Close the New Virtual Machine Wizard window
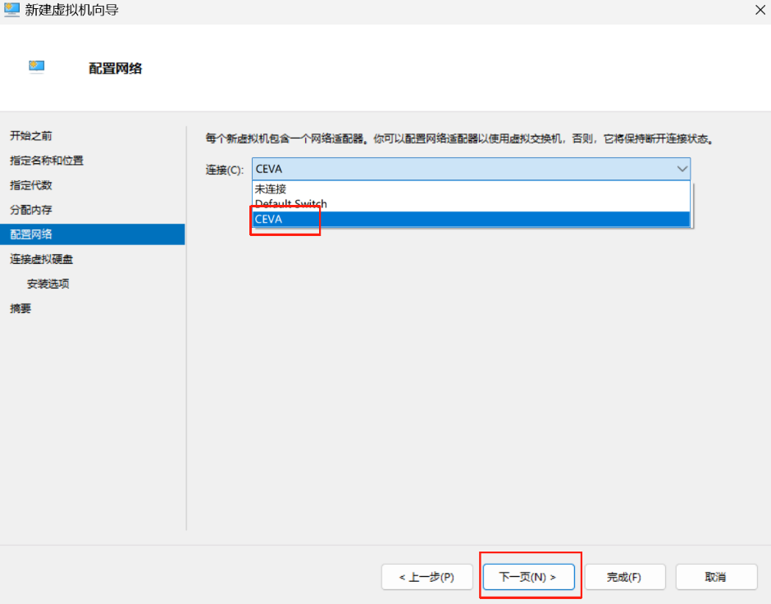Viewport: 771px width, 604px height. pyautogui.click(x=760, y=10)
